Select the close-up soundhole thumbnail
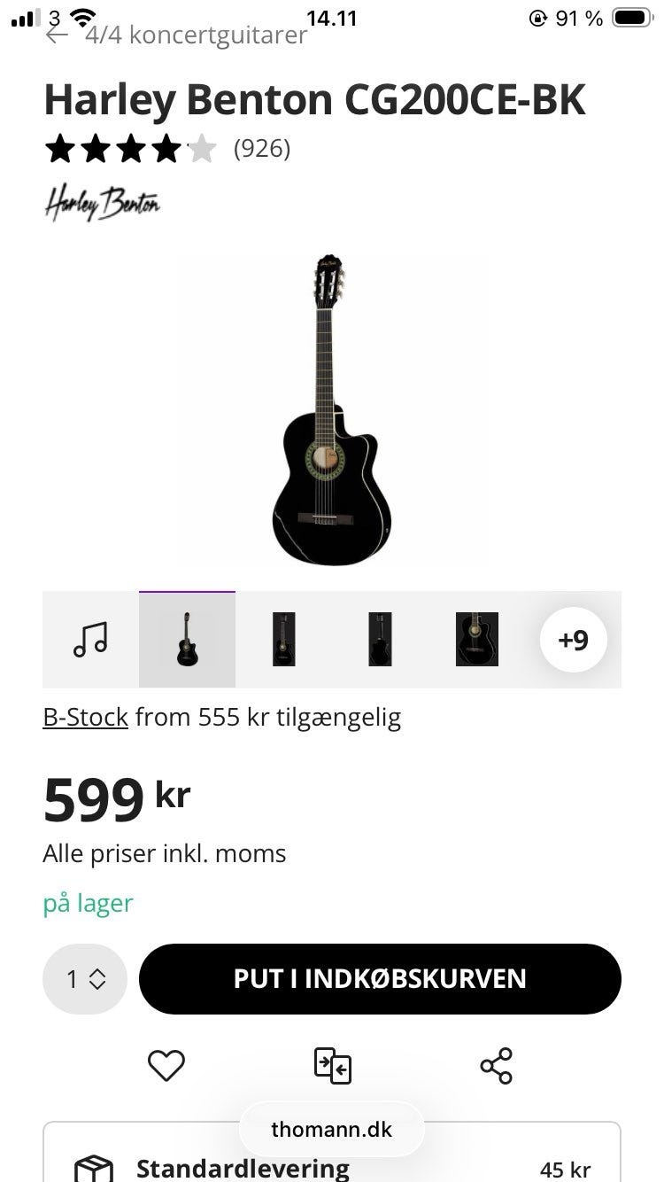Viewport: 664px width, 1182px height. [x=476, y=639]
